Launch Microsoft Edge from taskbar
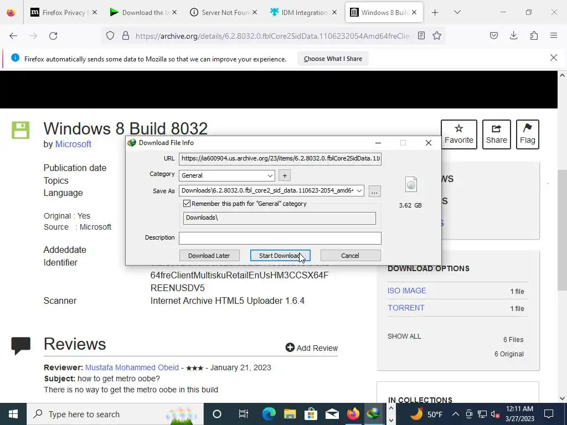Screen dimensions: 567x425 [x=269, y=414]
